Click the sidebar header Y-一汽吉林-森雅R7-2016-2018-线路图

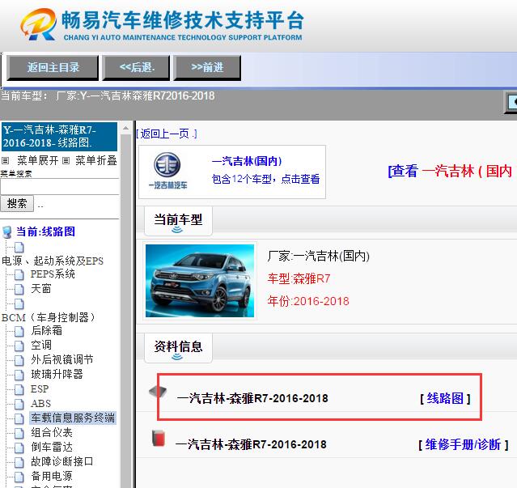coord(59,137)
